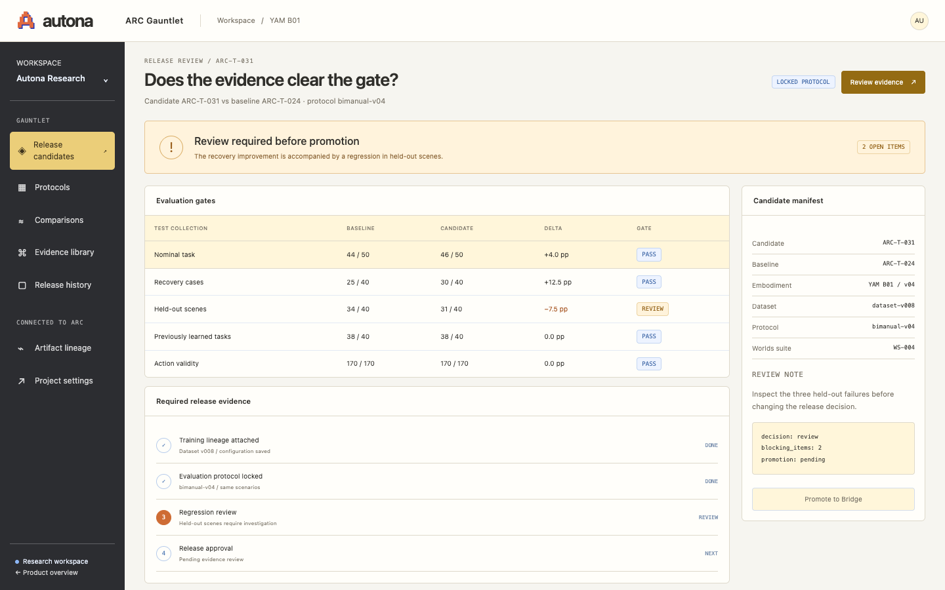Click the small arrow on Release candidates

click(x=105, y=151)
